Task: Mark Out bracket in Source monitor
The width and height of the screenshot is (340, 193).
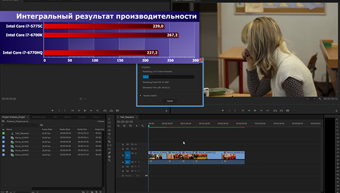Action: click(65, 110)
